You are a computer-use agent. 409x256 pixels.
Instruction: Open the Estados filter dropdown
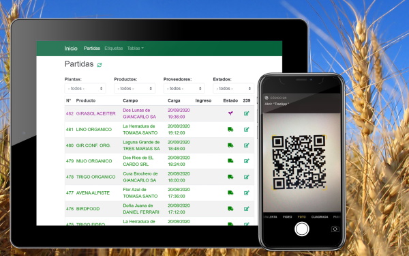coord(233,89)
